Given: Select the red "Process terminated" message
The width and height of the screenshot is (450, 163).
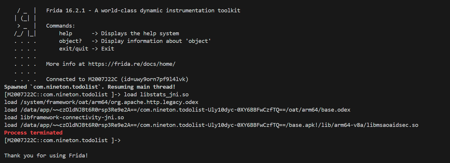Looking at the screenshot, I should 33,133.
